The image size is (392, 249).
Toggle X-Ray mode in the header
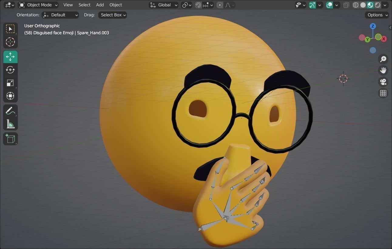(346, 5)
